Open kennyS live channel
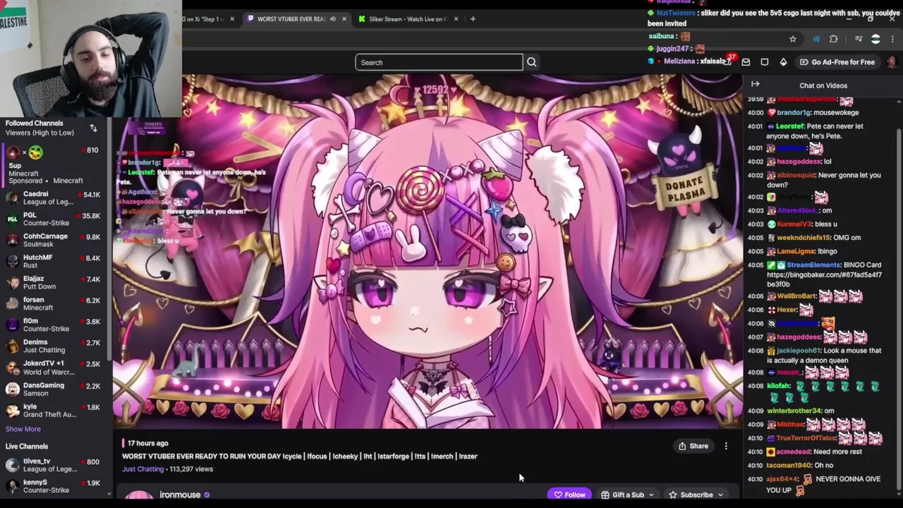This screenshot has width=903, height=508. [x=53, y=486]
